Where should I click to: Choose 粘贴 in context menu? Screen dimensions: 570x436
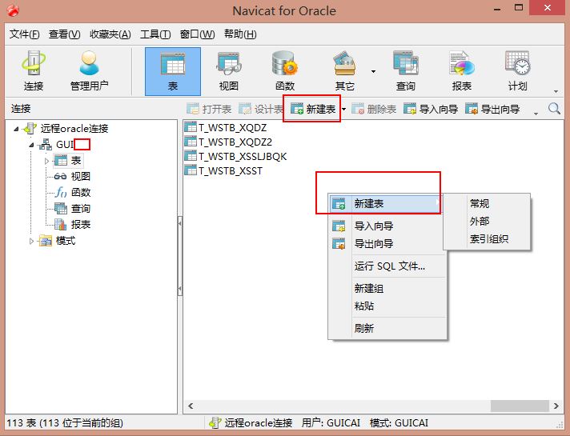(x=387, y=306)
